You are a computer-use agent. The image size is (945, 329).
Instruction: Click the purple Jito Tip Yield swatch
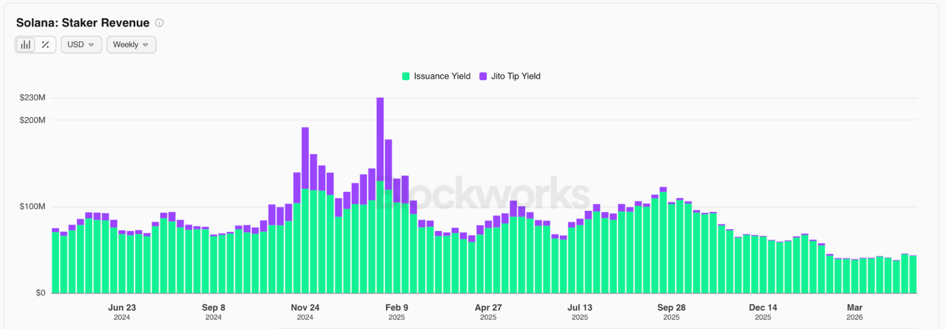[483, 76]
